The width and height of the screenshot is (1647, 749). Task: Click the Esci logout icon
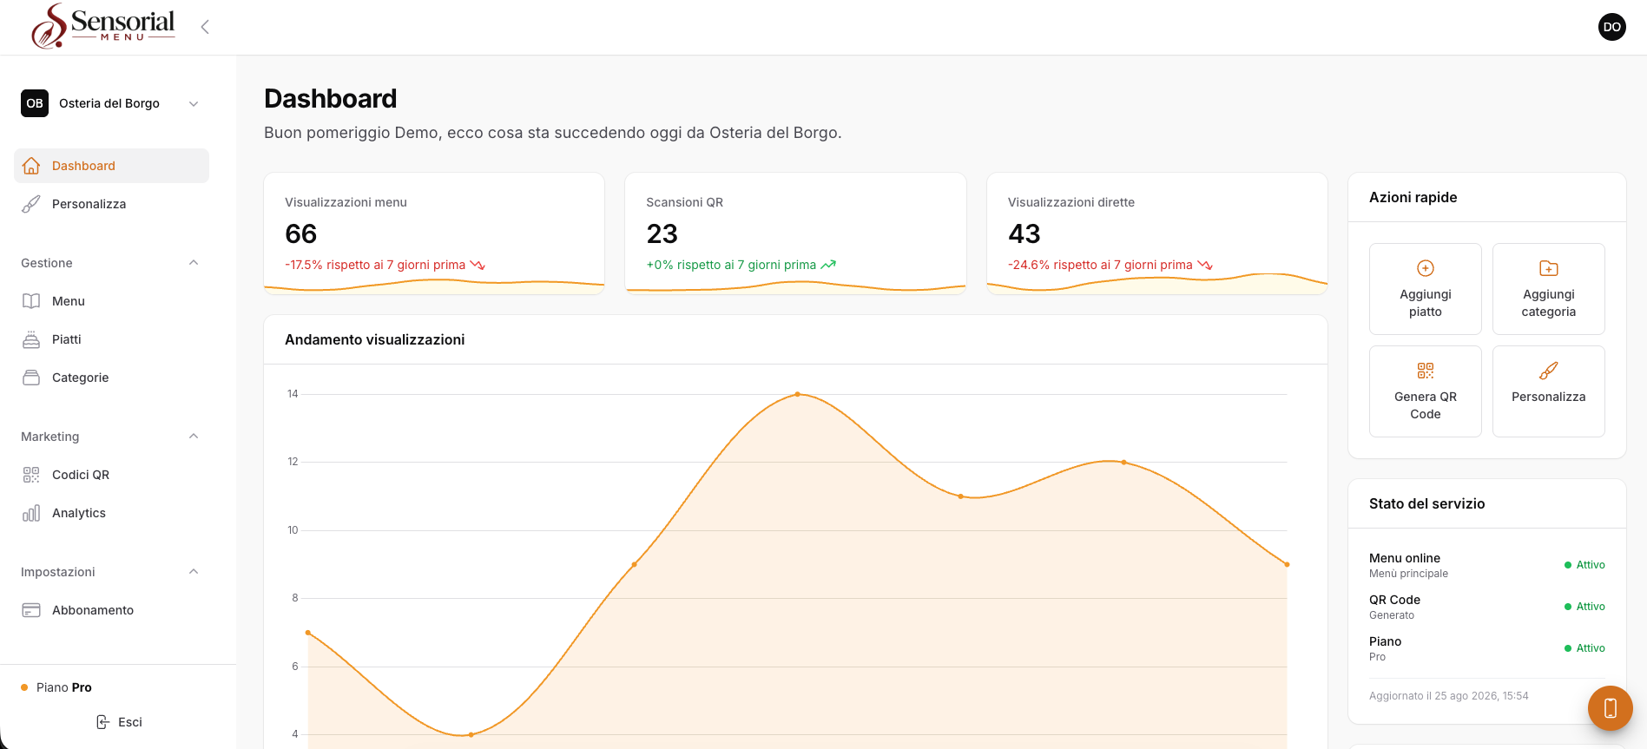point(102,722)
